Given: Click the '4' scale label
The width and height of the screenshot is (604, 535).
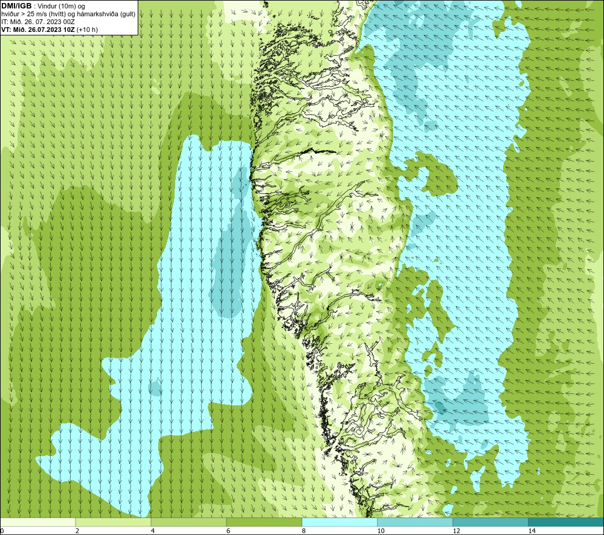Looking at the screenshot, I should (x=153, y=531).
